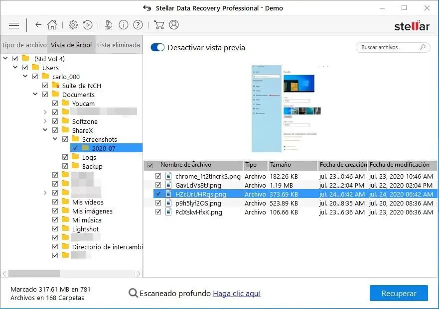Click the Stellar back arrow logo in title bar

[147, 8]
